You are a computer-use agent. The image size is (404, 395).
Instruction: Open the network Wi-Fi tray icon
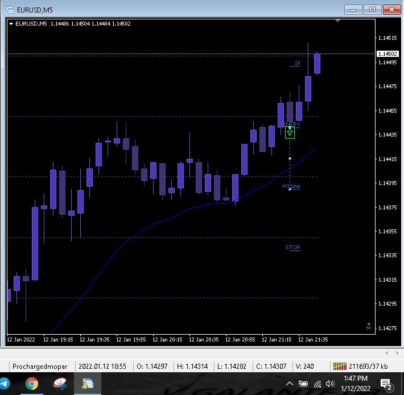click(318, 384)
